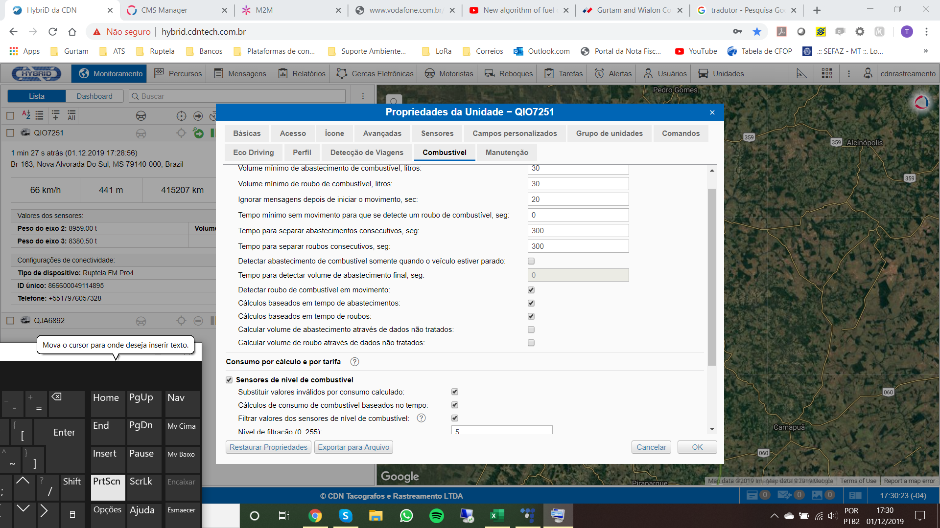This screenshot has height=528, width=940.
Task: Click the ruler measurement tool icon
Action: coord(801,73)
